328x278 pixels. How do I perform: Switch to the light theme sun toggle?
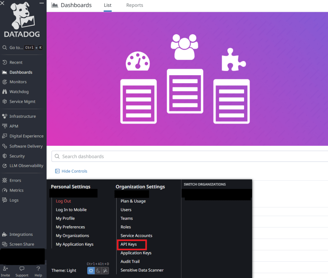[x=91, y=271]
